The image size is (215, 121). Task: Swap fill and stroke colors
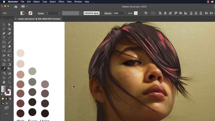10,87
